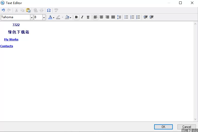Open the line spacing tool
Screen dimensions: 198x132
pyautogui.click(x=119, y=17)
